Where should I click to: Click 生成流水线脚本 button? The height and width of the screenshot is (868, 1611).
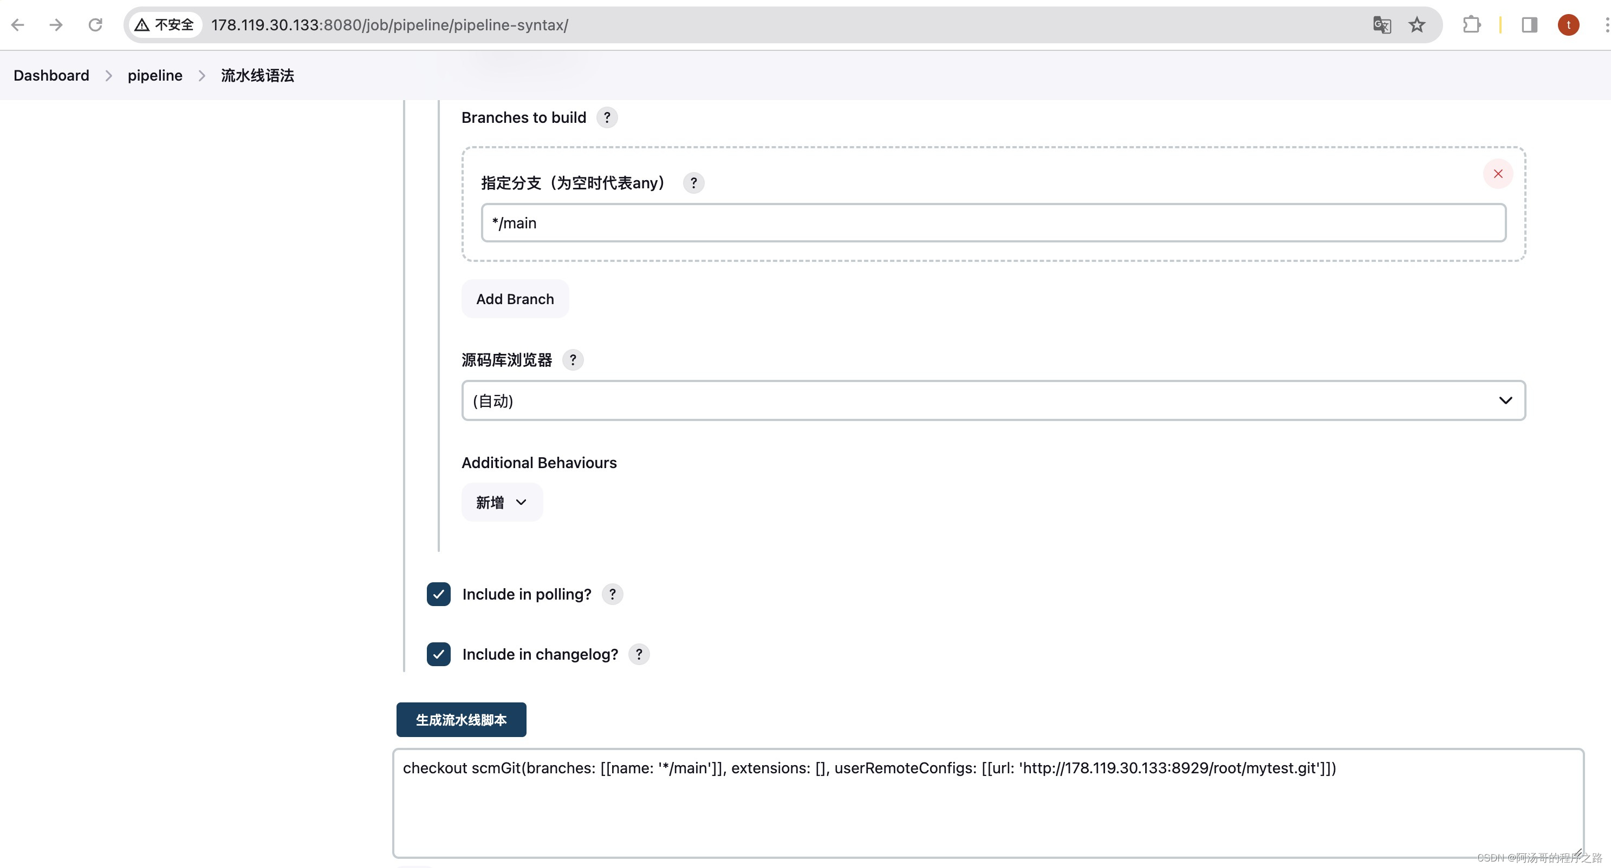pos(461,720)
